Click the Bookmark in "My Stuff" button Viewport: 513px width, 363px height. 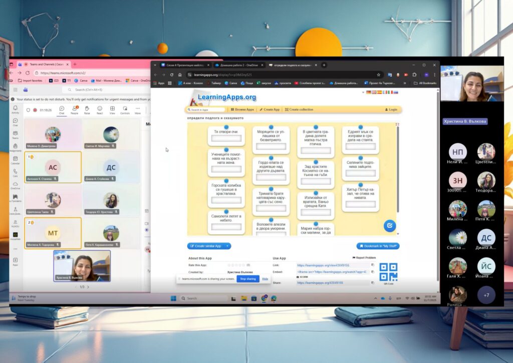coord(378,246)
